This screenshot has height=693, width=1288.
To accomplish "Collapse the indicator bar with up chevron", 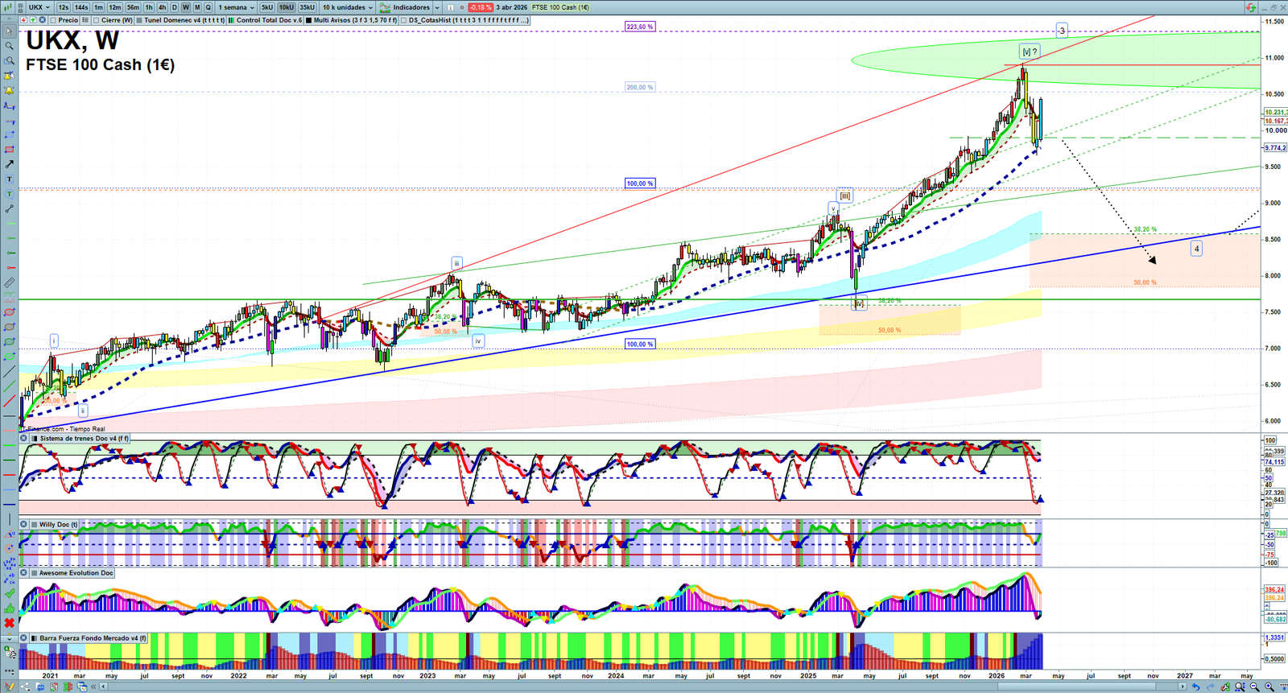I will click(x=9, y=20).
